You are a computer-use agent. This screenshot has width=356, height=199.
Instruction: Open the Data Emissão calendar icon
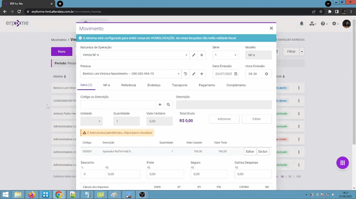click(x=236, y=74)
